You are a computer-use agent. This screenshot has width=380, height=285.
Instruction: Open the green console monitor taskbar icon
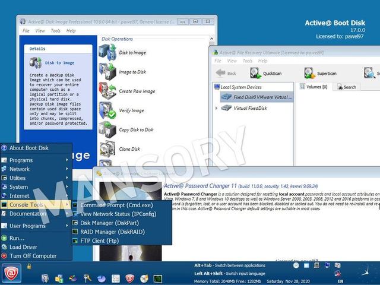coord(158,278)
